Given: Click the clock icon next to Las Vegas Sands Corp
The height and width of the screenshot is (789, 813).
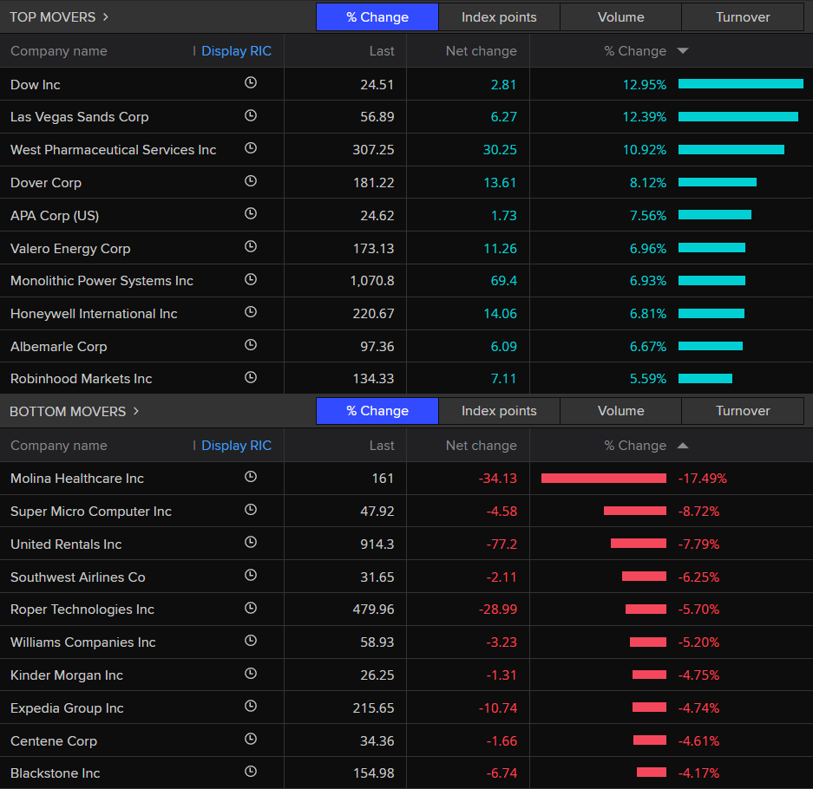Looking at the screenshot, I should 251,116.
